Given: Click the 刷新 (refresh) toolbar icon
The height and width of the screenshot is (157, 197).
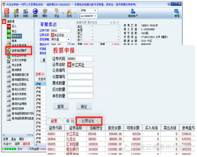Looking at the screenshot, I should pos(35,13).
